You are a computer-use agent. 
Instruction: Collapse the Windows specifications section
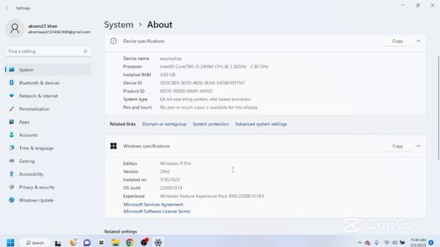coord(419,146)
